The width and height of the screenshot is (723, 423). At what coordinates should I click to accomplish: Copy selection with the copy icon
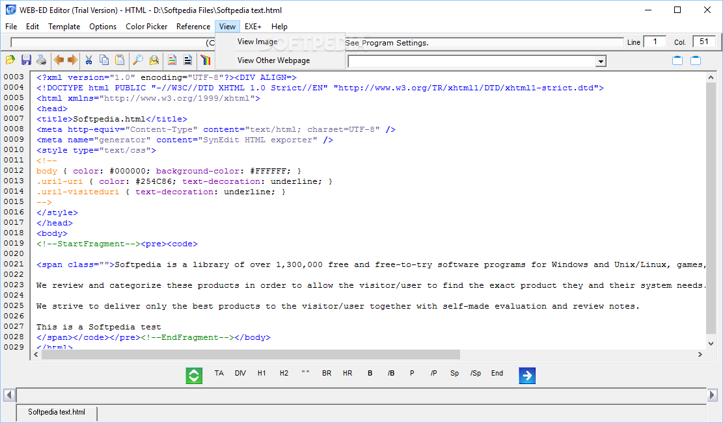[x=104, y=60]
